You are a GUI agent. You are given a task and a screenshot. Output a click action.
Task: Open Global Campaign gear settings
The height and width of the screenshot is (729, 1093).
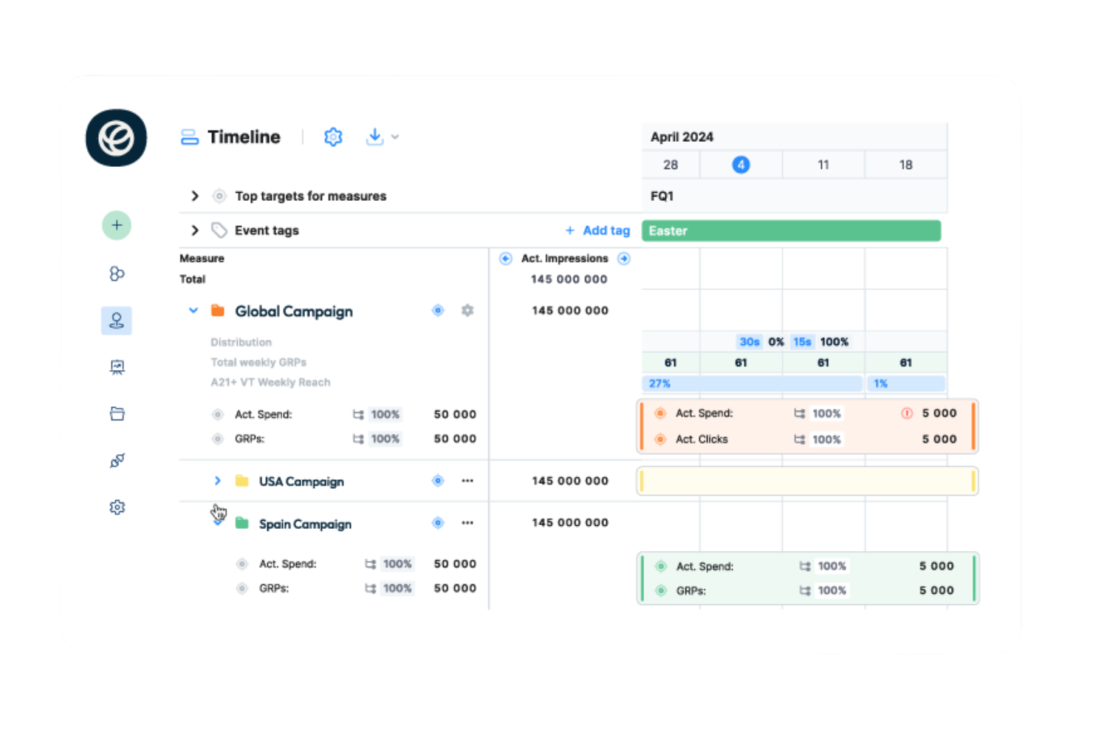[x=467, y=310]
